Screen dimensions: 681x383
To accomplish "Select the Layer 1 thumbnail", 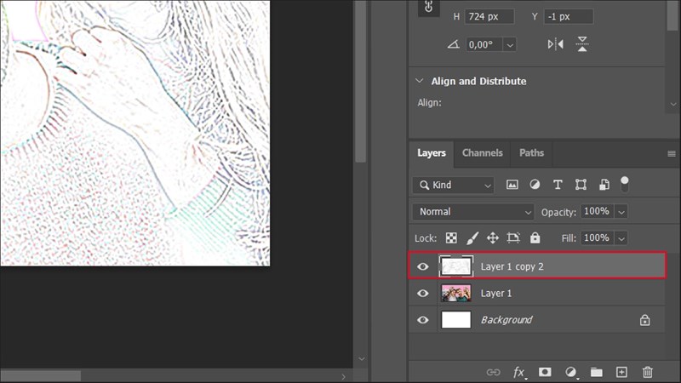I will 456,294.
